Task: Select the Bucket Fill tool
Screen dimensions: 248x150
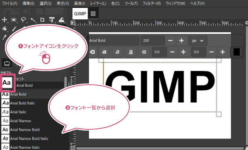Action: tap(5, 29)
